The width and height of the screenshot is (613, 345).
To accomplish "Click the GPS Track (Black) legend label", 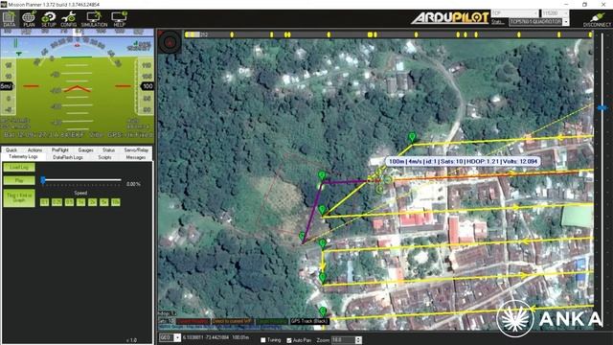I will click(309, 321).
